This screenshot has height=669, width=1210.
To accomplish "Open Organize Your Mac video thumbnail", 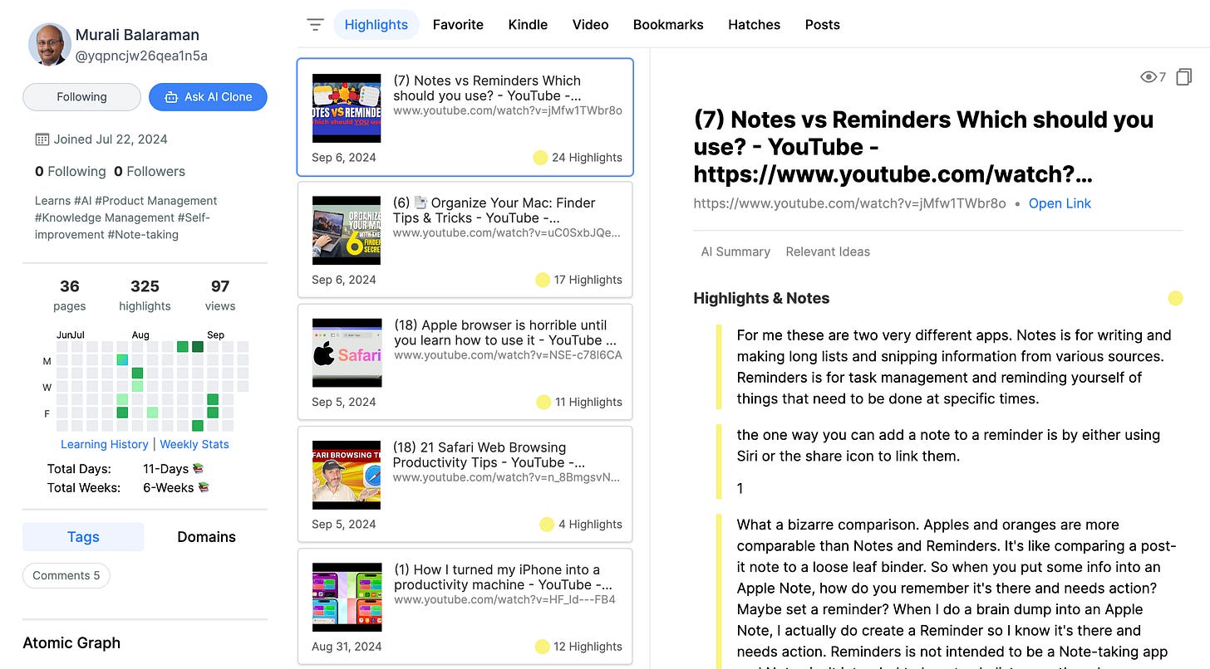I will point(347,230).
